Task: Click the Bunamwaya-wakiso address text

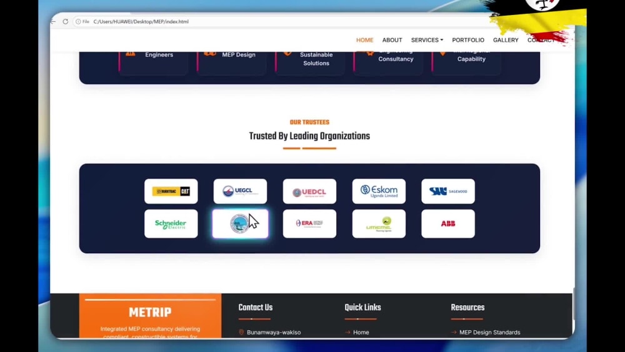Action: coord(274,332)
